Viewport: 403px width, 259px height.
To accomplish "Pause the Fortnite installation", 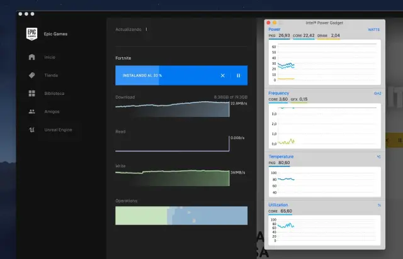I will pyautogui.click(x=238, y=75).
